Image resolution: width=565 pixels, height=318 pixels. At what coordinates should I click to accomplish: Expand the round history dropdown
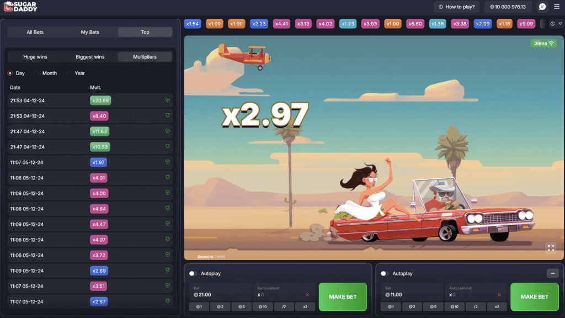[556, 24]
